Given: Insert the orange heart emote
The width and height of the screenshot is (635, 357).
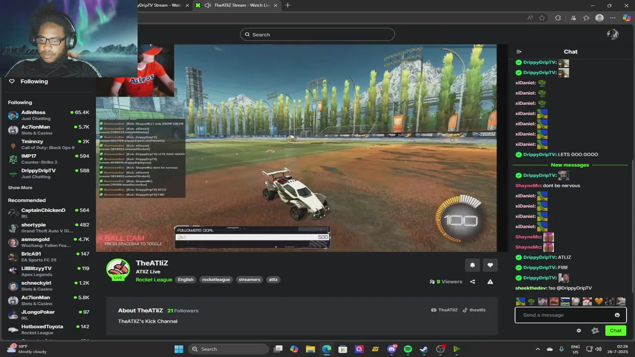Looking at the screenshot, I should coord(599,301).
